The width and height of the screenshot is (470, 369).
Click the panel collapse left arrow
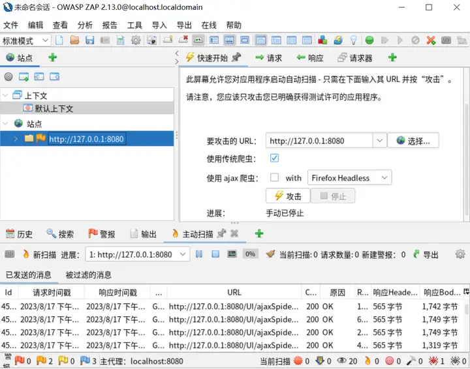[177, 53]
